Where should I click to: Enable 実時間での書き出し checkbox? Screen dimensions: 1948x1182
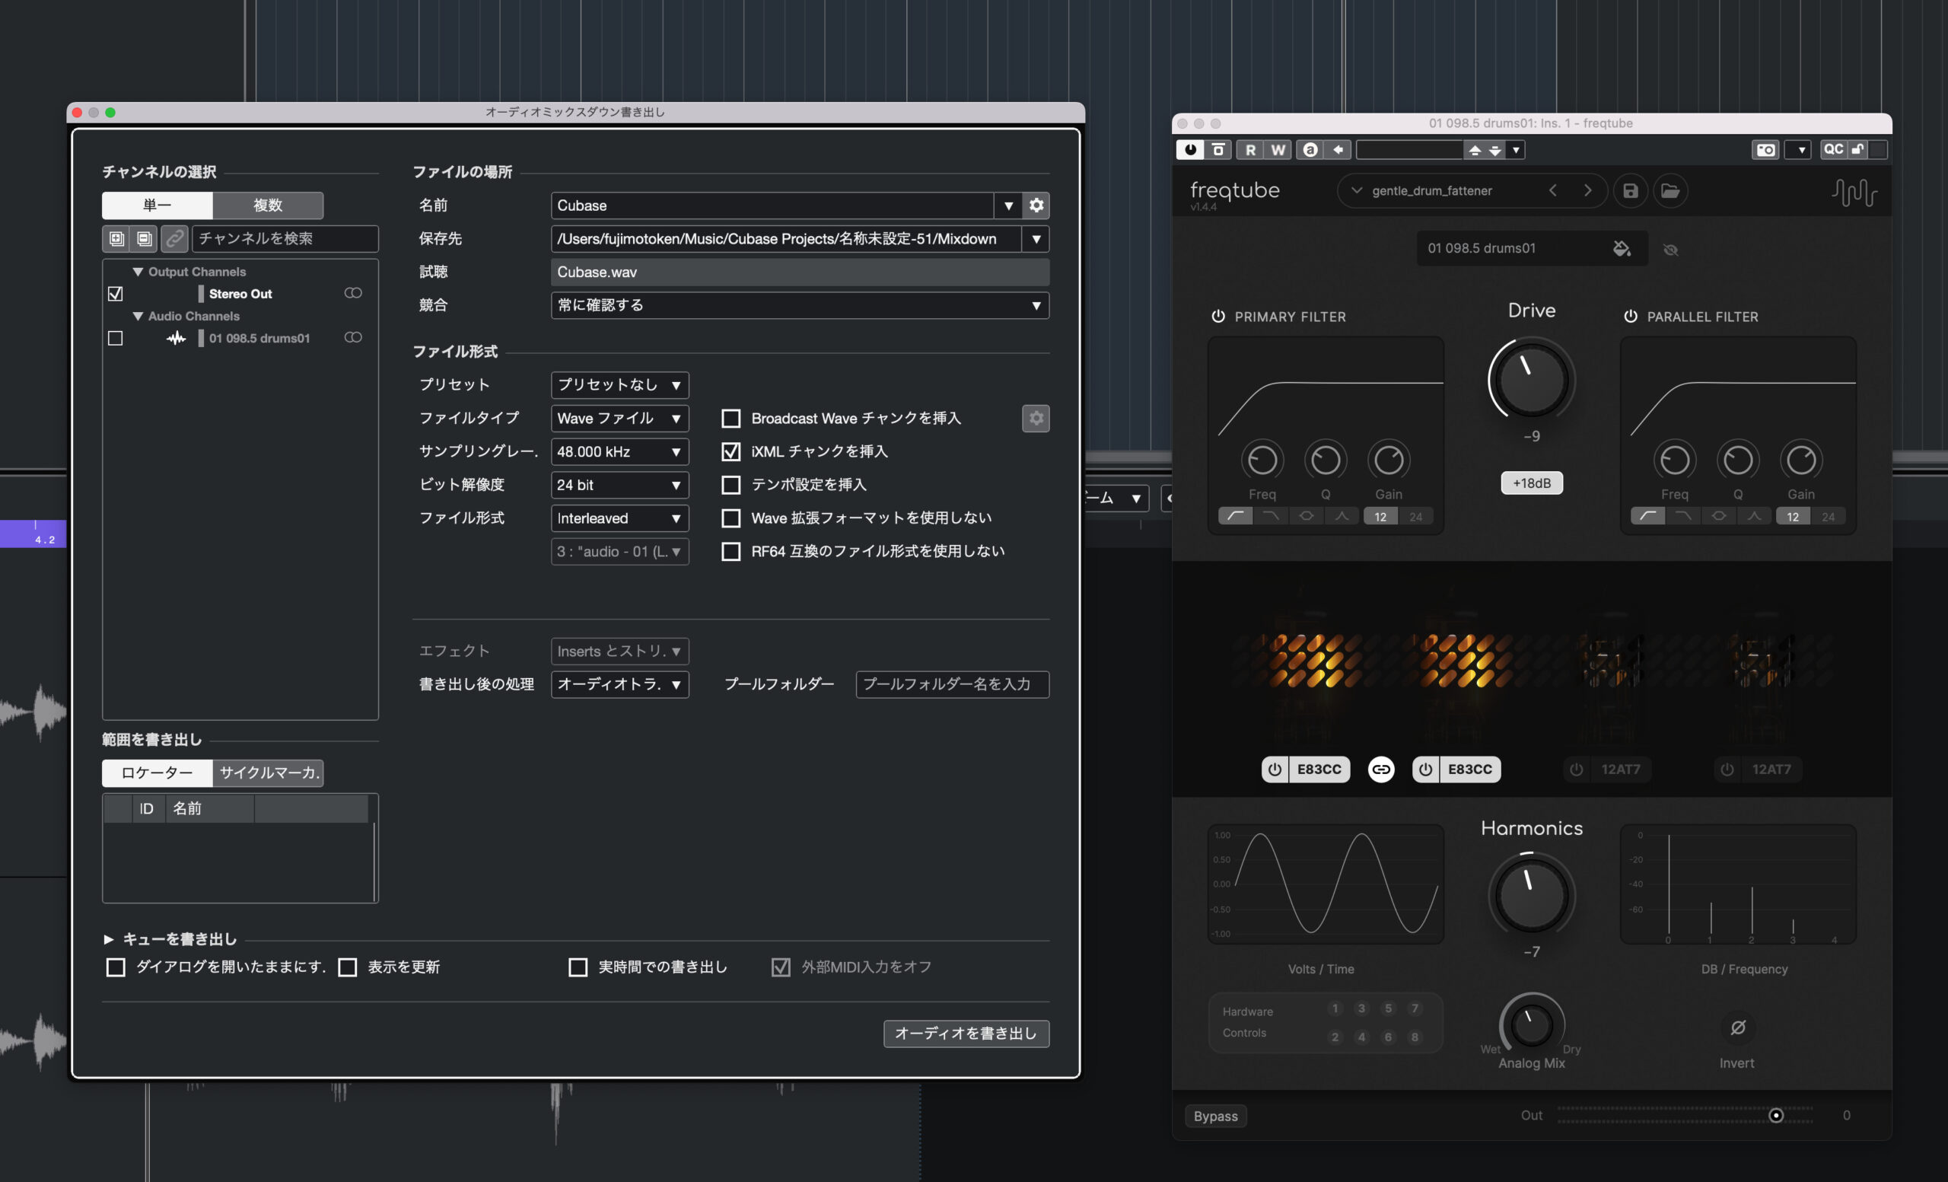coord(578,967)
